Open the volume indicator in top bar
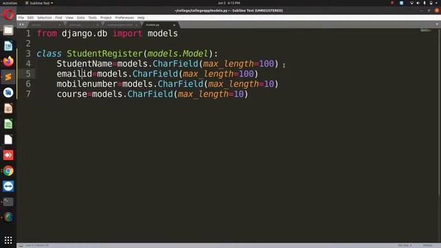This screenshot has height=248, width=441. pos(418,3)
